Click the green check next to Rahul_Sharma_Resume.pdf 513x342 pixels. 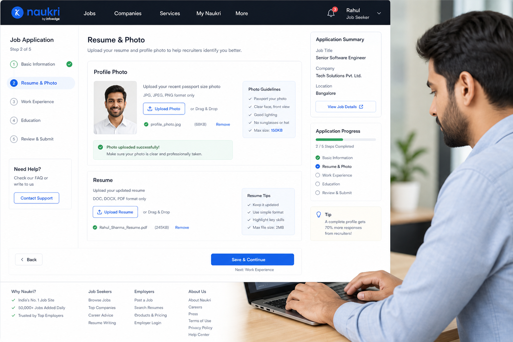tap(95, 227)
